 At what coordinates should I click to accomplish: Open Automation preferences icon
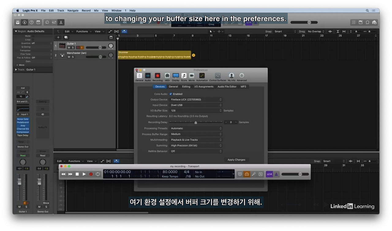click(202, 77)
